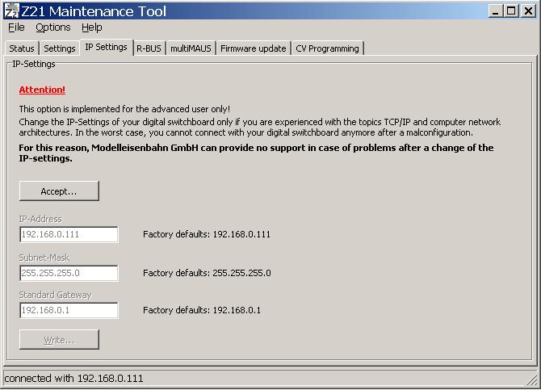This screenshot has height=390, width=541.
Task: Open the multiMAUS tab
Action: 191,48
